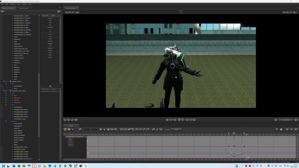Viewport: 299px width, 168px height.
Task: Jump to the first frame
Action: click(167, 120)
